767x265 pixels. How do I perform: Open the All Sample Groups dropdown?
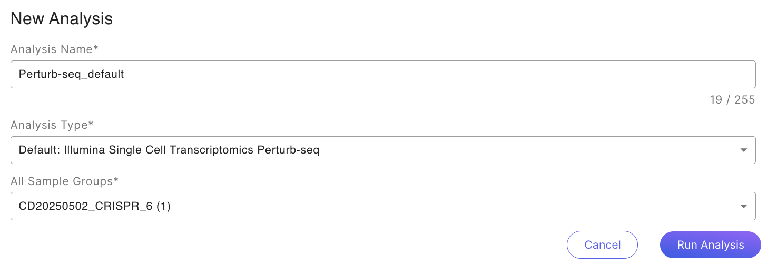click(x=383, y=206)
